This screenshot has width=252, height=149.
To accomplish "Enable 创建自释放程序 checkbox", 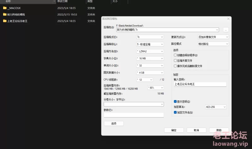I will point(175,55).
